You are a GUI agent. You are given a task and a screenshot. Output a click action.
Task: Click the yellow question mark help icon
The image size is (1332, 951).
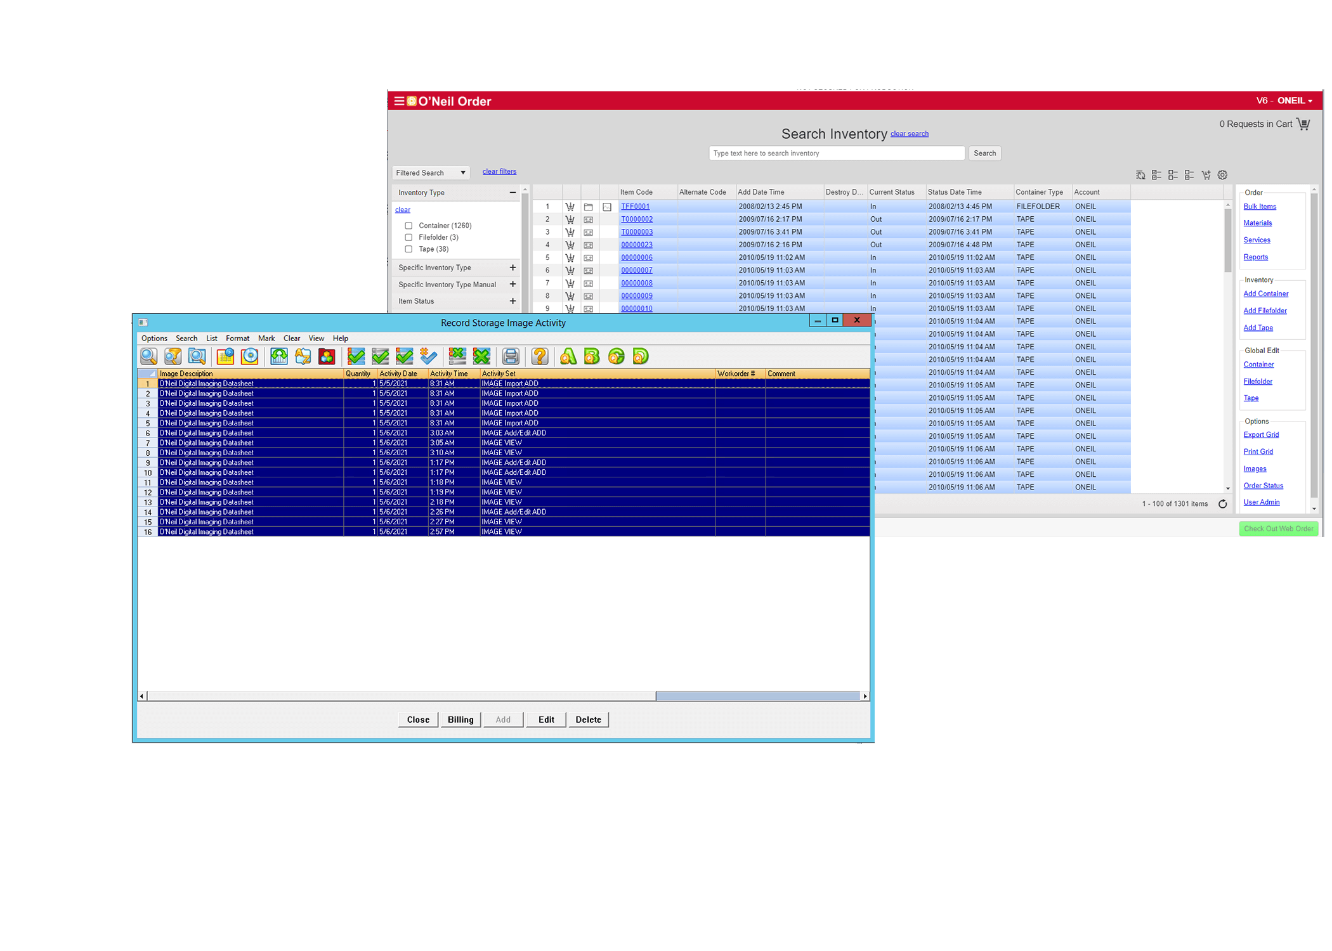[540, 356]
